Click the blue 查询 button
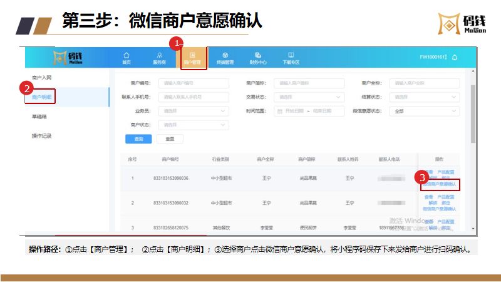 point(138,138)
